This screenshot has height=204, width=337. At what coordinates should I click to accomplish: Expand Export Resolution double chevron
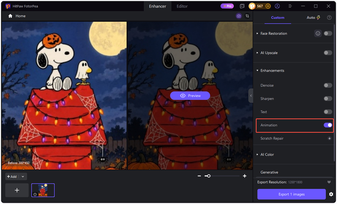click(x=329, y=182)
